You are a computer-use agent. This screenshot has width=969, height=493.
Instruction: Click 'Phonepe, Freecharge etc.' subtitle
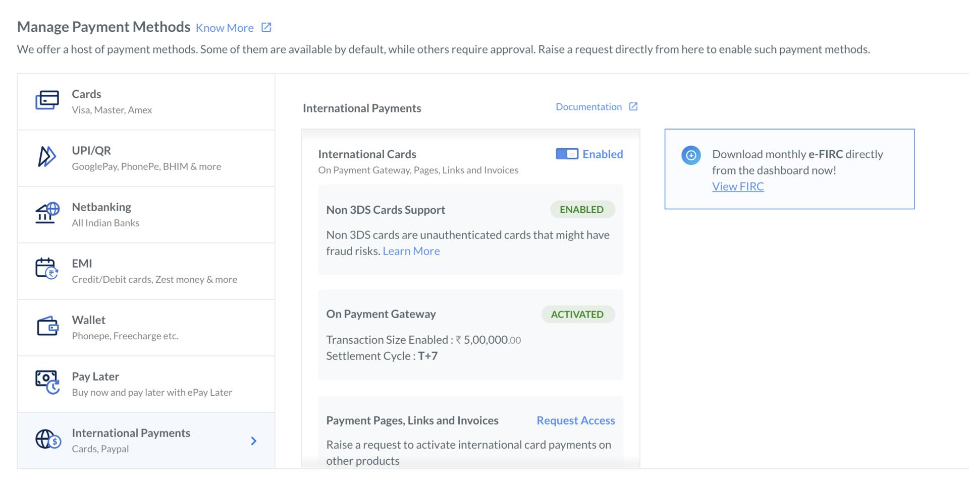coord(125,336)
